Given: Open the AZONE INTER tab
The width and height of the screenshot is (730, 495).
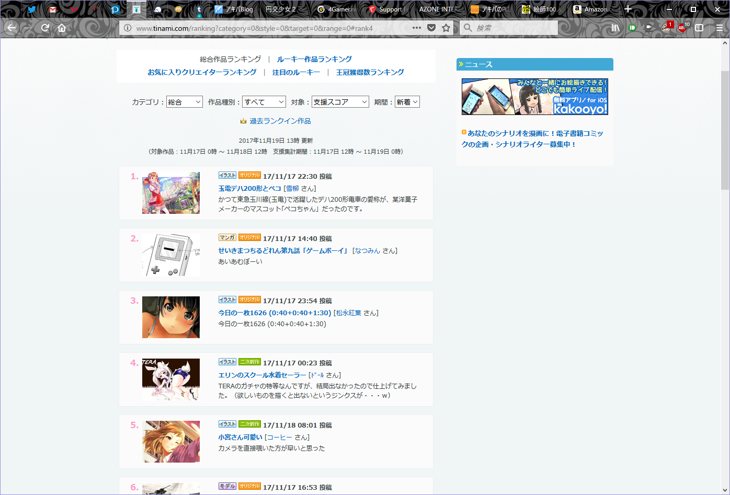Looking at the screenshot, I should click(x=439, y=9).
